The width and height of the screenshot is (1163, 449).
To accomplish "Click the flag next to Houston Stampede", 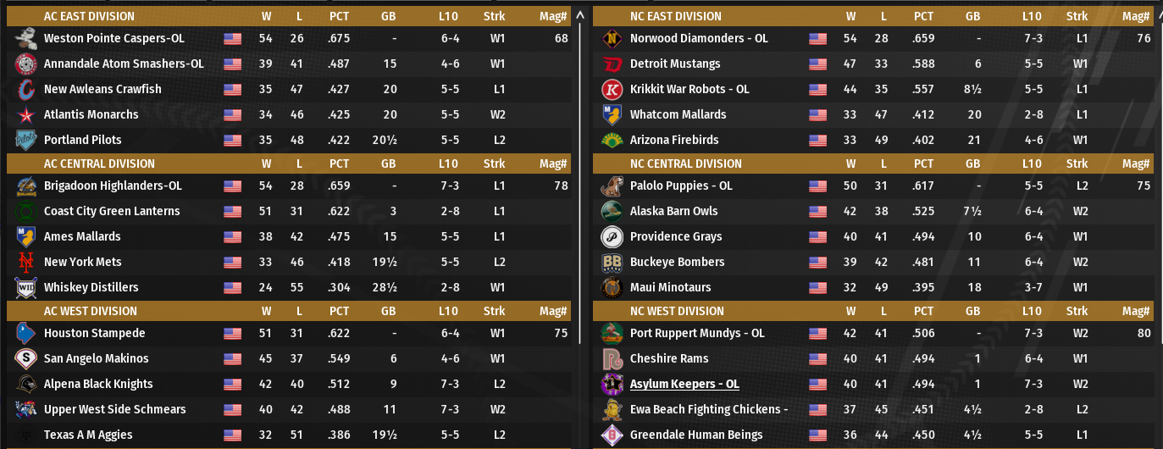I will pos(232,333).
